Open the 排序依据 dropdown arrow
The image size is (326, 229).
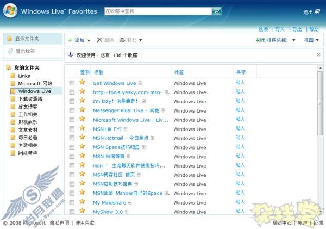(x=293, y=40)
